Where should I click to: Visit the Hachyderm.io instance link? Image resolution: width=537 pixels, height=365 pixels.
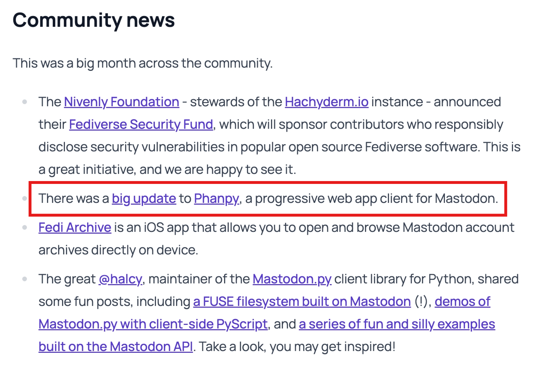pos(327,102)
